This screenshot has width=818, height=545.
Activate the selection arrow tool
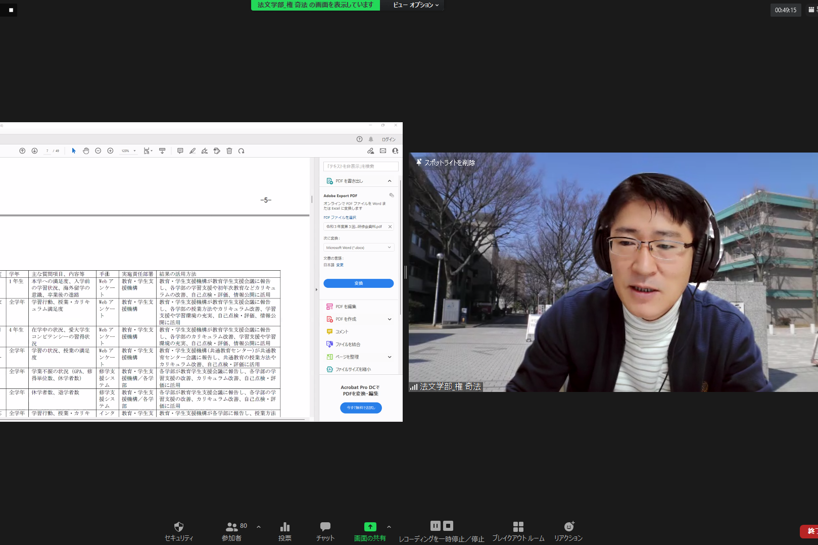click(x=74, y=151)
